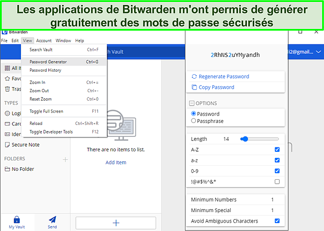Add a folder with the plus icon
This screenshot has height=231, width=324.
coord(65,159)
